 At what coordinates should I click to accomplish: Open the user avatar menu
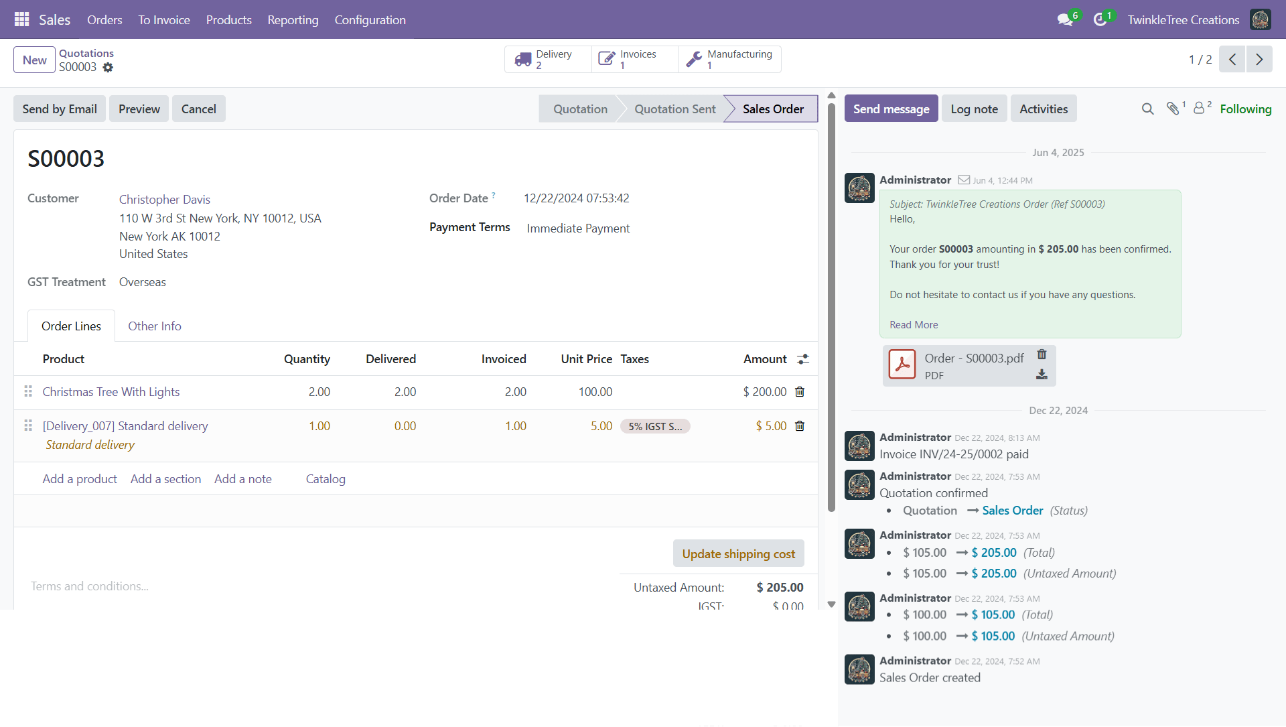tap(1261, 19)
